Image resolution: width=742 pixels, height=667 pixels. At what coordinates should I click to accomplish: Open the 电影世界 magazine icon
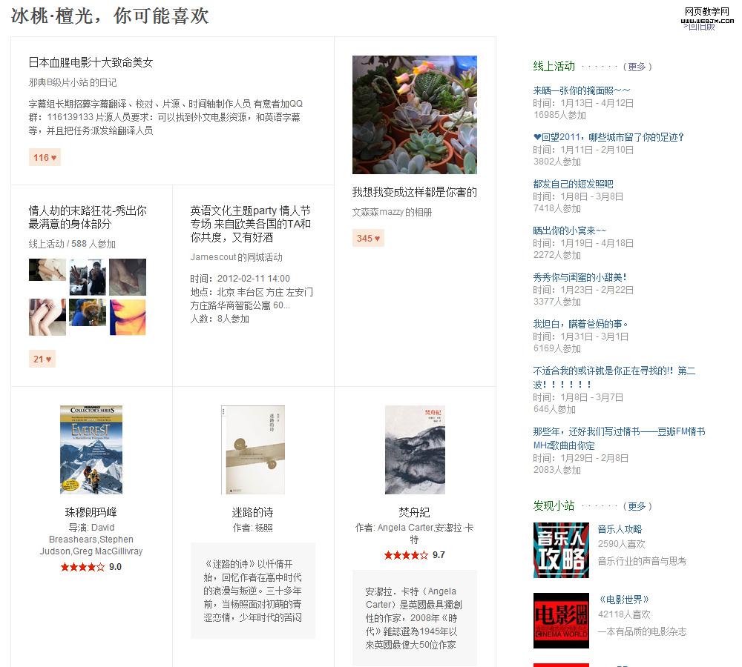click(x=561, y=620)
